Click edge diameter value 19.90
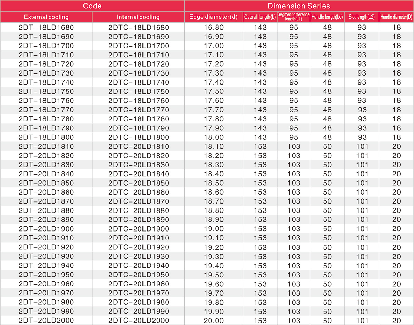The height and width of the screenshot is (325, 414). [214, 311]
